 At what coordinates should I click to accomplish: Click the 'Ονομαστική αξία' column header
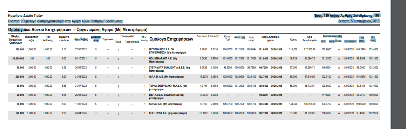point(32,38)
